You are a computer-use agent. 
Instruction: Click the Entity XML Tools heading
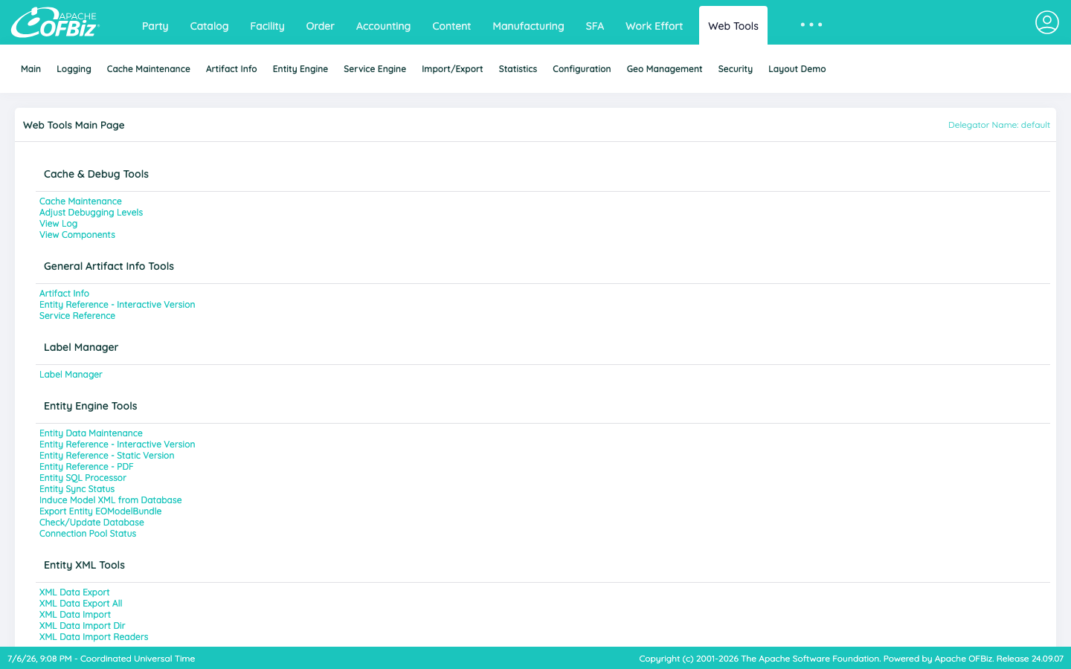[84, 565]
